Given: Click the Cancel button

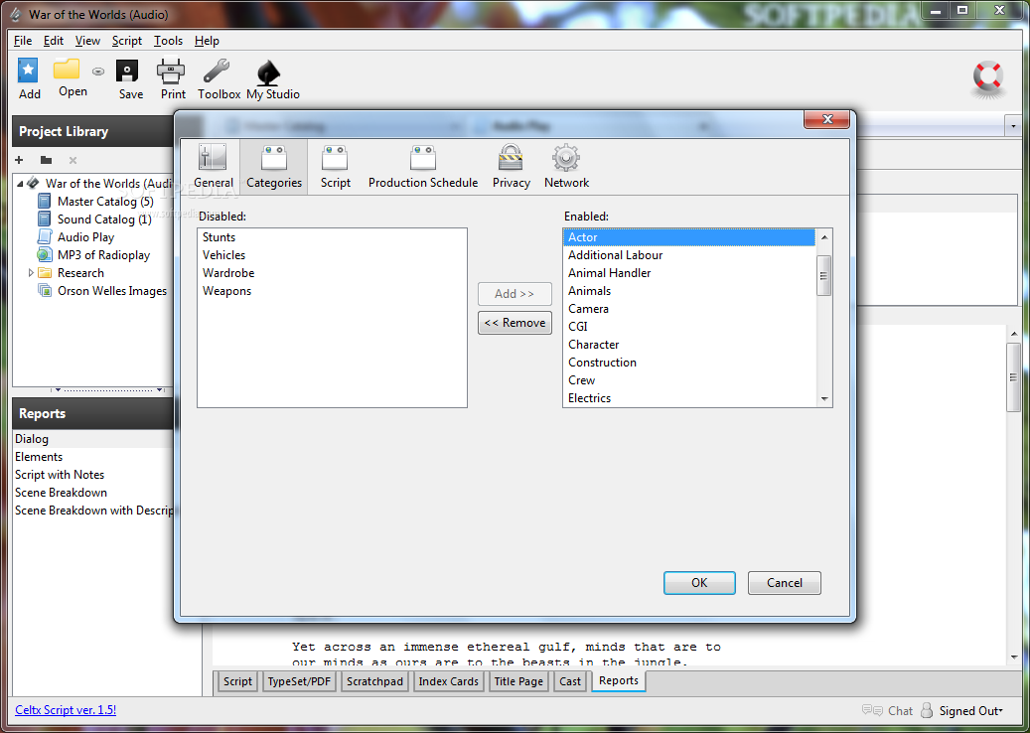Looking at the screenshot, I should point(785,583).
